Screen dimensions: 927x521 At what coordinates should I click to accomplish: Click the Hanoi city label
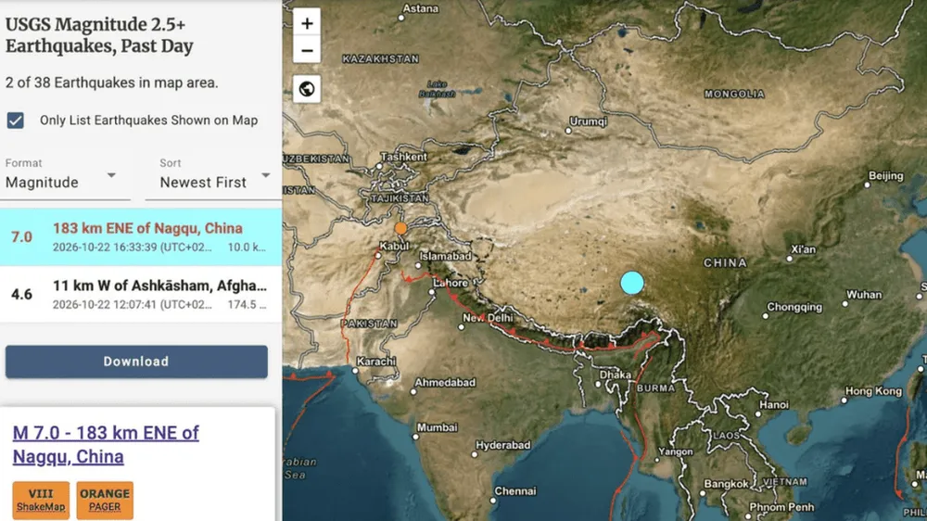[774, 404]
